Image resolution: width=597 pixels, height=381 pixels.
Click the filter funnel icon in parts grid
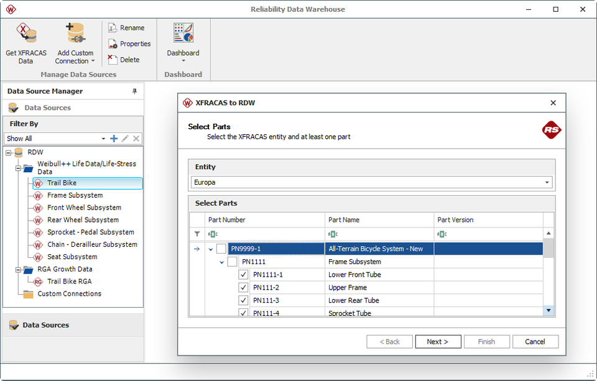pos(197,234)
